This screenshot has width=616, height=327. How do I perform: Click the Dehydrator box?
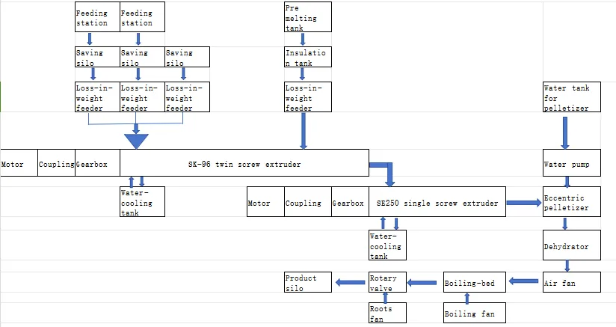click(x=572, y=245)
